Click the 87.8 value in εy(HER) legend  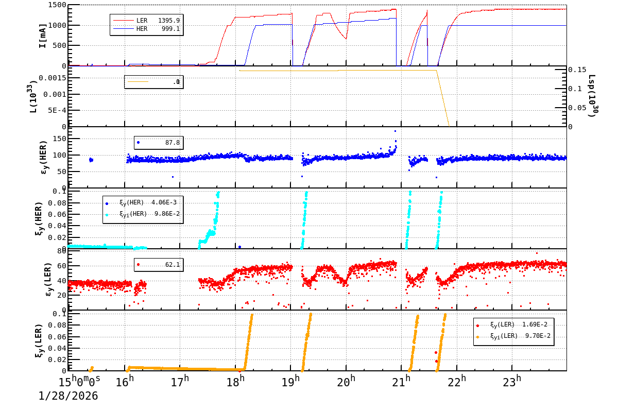click(x=171, y=142)
